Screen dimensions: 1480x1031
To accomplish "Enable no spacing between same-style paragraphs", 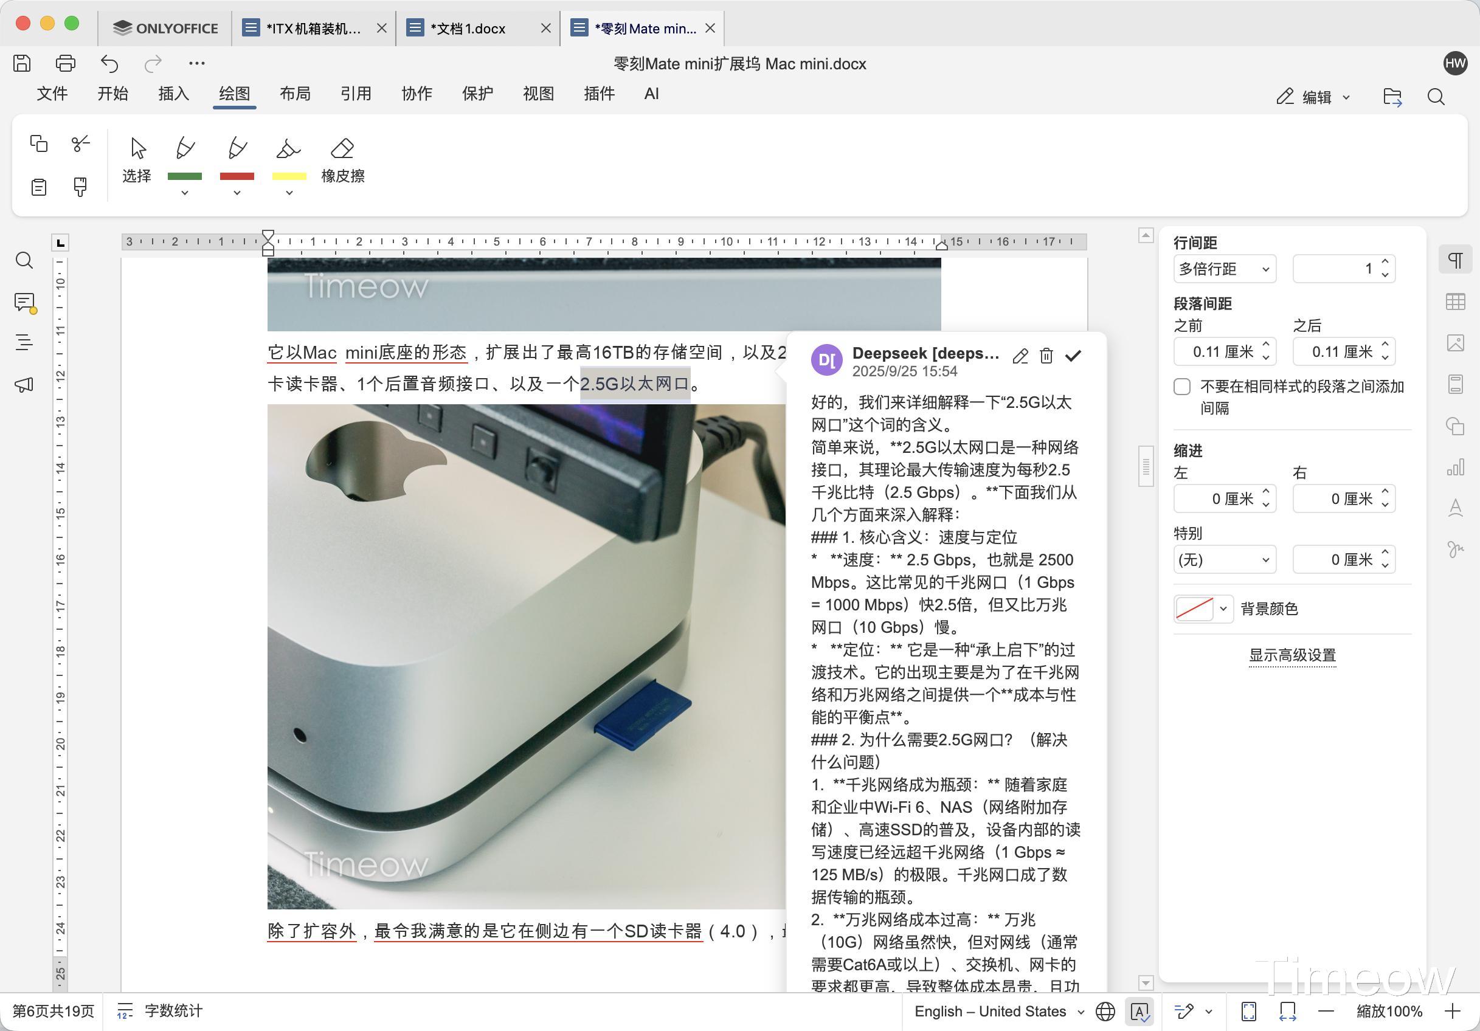I will (1181, 387).
